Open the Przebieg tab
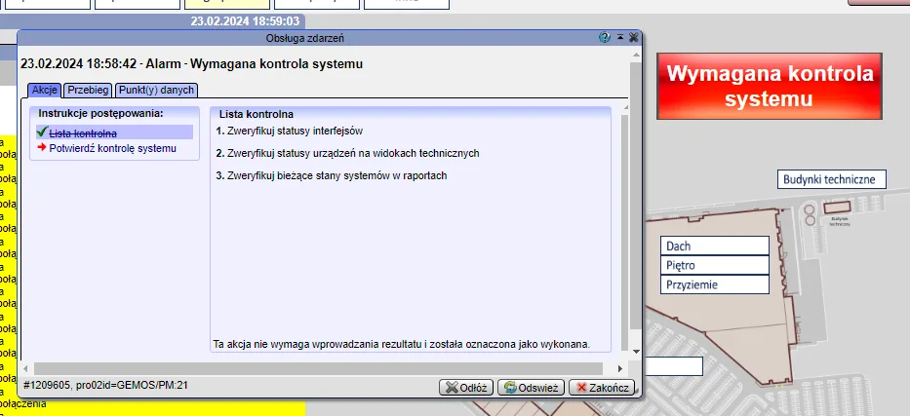910x416 pixels. coord(88,90)
